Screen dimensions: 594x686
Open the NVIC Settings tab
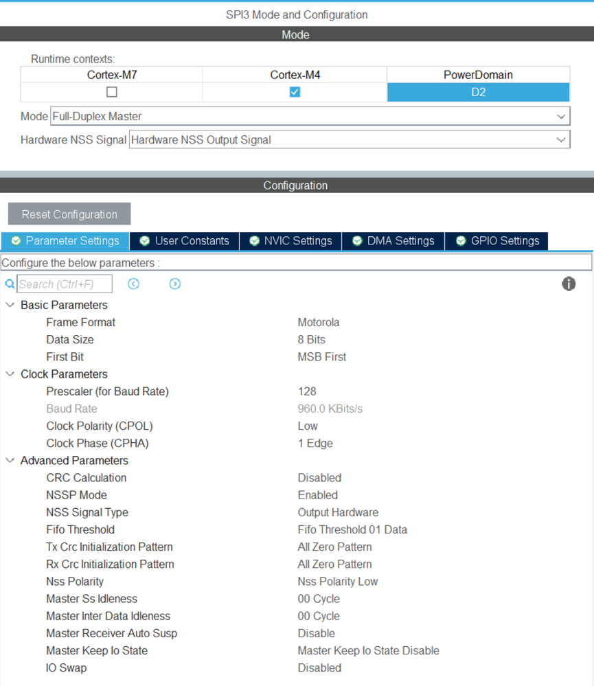290,241
